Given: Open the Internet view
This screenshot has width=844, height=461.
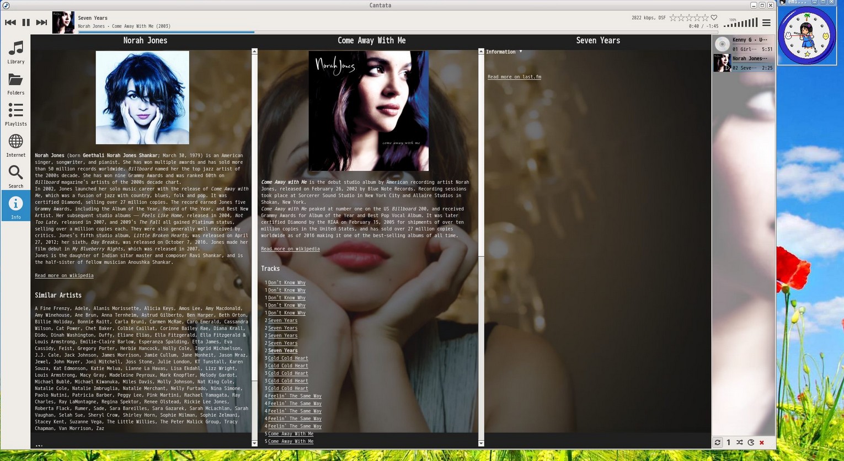Looking at the screenshot, I should click(x=15, y=145).
